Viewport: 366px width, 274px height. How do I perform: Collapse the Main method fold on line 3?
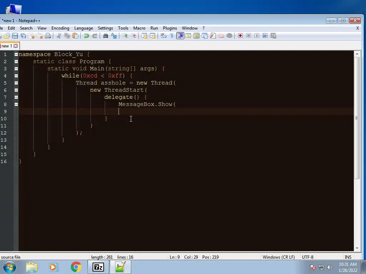pyautogui.click(x=16, y=68)
